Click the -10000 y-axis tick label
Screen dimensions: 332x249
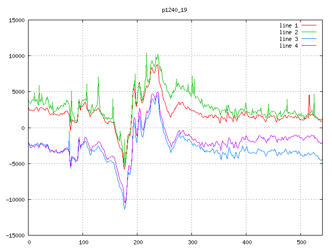coord(15,199)
